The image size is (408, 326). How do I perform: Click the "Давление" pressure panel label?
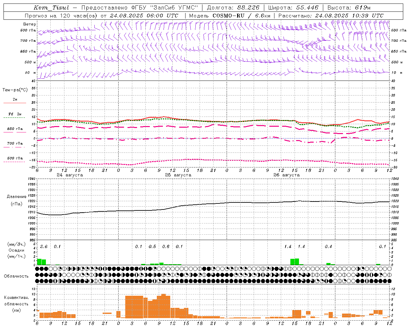(x=17, y=197)
